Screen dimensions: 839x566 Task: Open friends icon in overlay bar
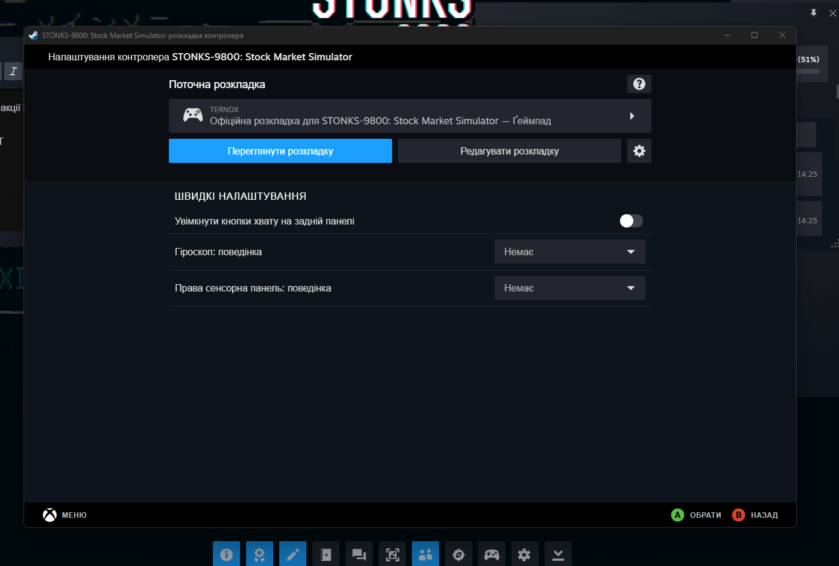pyautogui.click(x=425, y=554)
